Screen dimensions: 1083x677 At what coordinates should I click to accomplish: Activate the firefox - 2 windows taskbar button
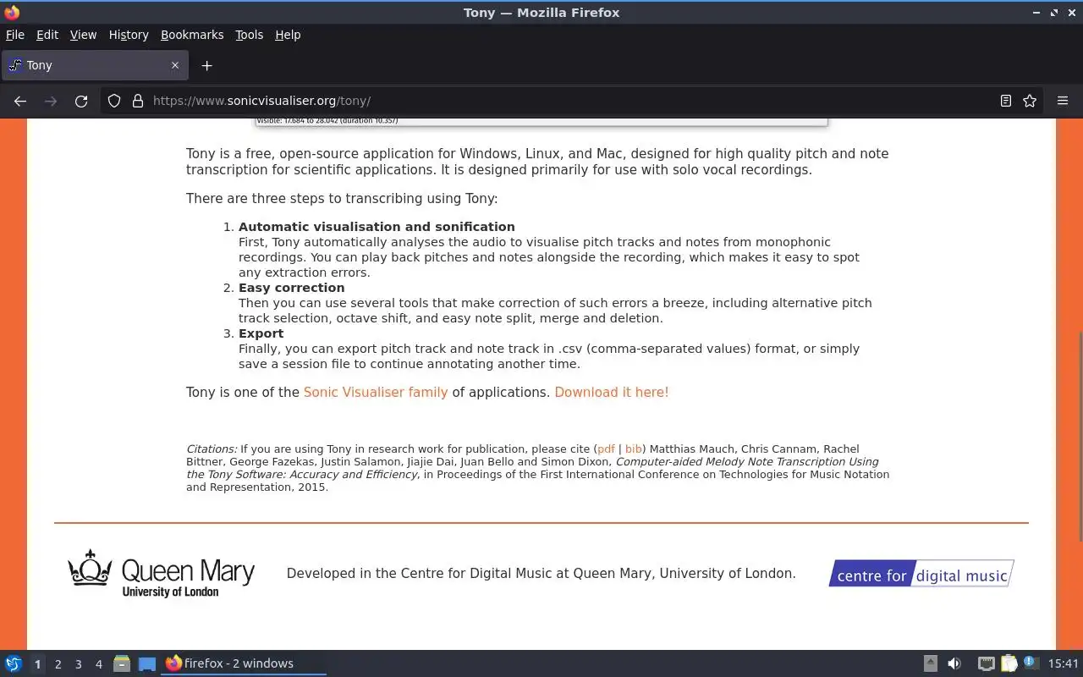[244, 663]
